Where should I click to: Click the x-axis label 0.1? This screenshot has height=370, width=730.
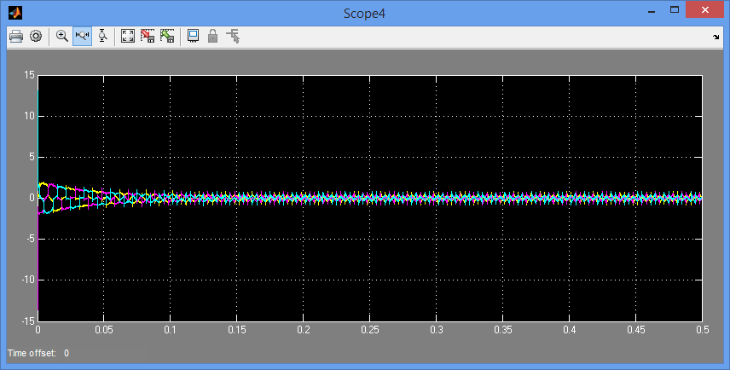pos(171,330)
